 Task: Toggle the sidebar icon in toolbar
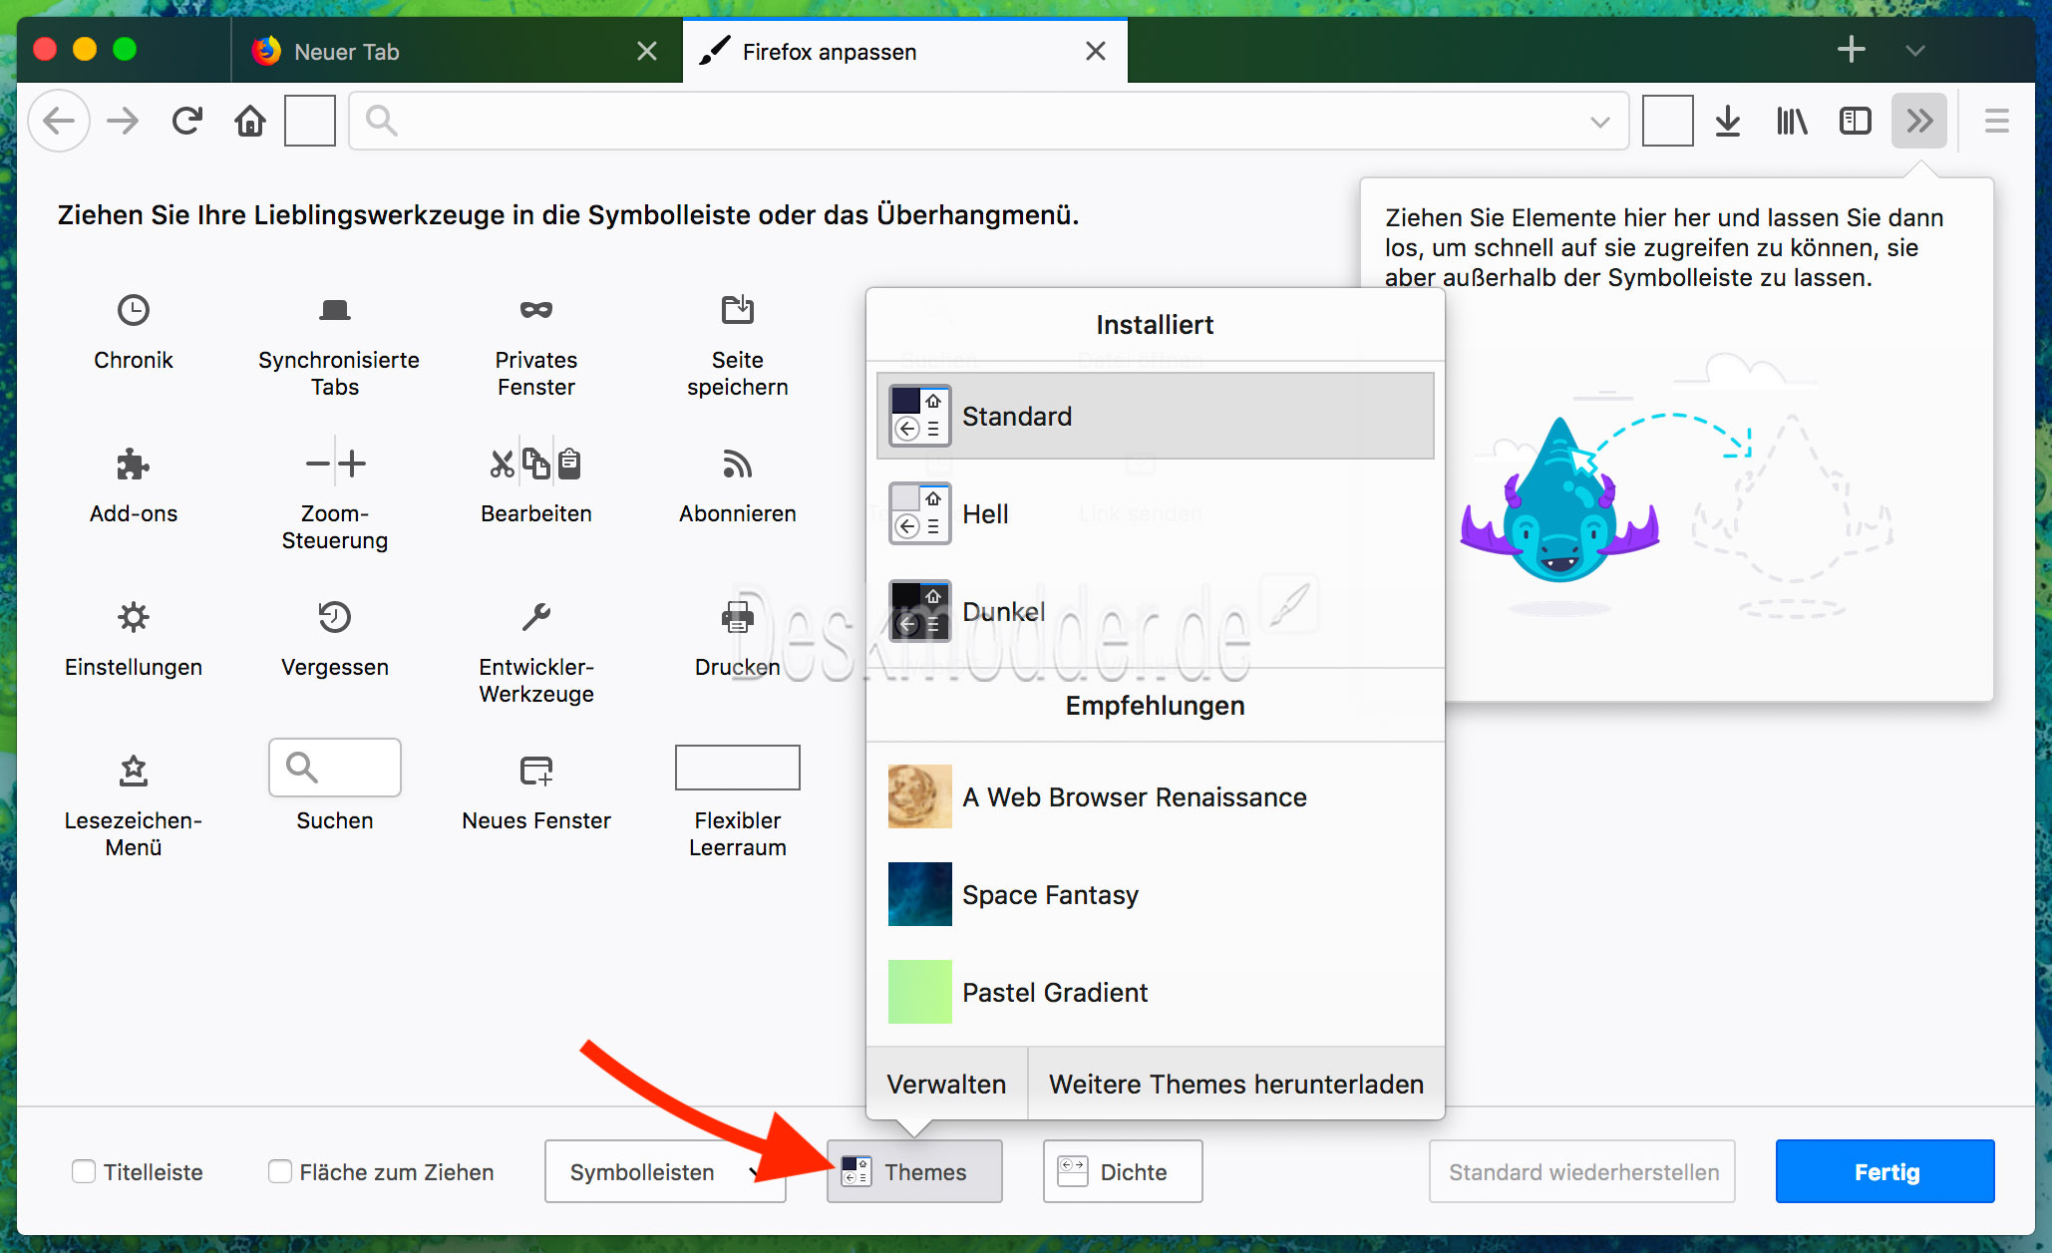(x=1856, y=122)
